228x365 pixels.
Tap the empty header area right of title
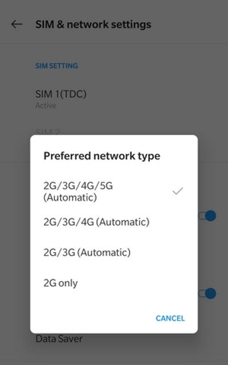(x=189, y=25)
